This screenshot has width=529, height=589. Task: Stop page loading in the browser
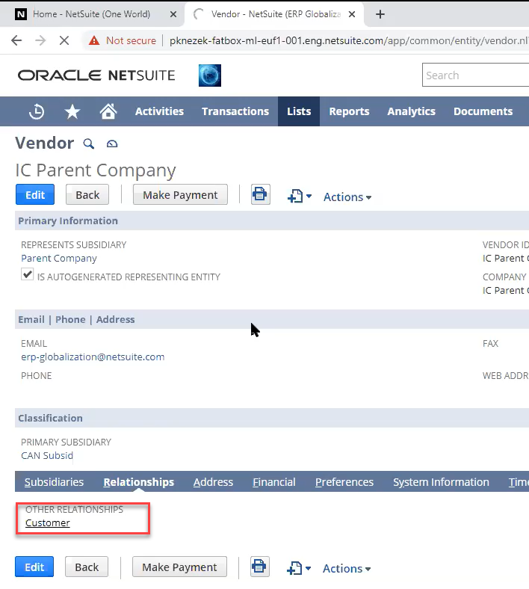[64, 40]
